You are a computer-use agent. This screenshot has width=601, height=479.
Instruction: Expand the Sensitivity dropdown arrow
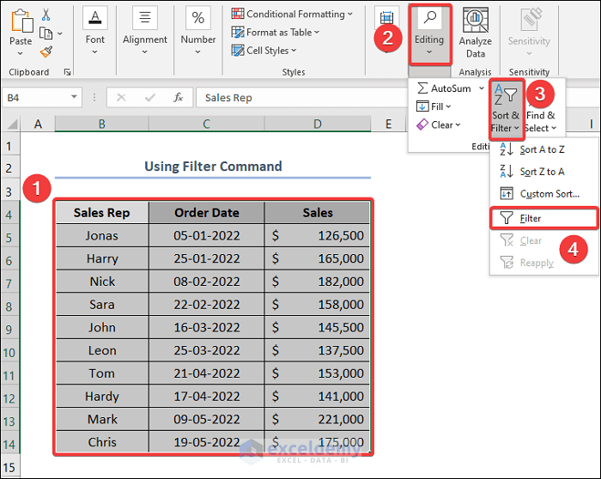click(530, 53)
